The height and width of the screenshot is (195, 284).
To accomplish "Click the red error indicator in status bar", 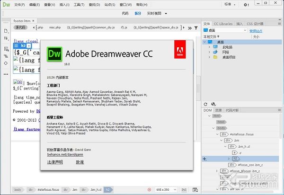I will [x=149, y=190].
